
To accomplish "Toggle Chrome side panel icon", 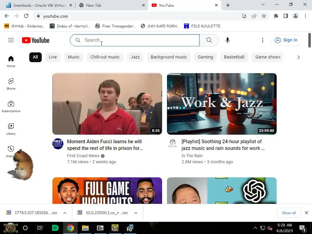I will [x=286, y=16].
